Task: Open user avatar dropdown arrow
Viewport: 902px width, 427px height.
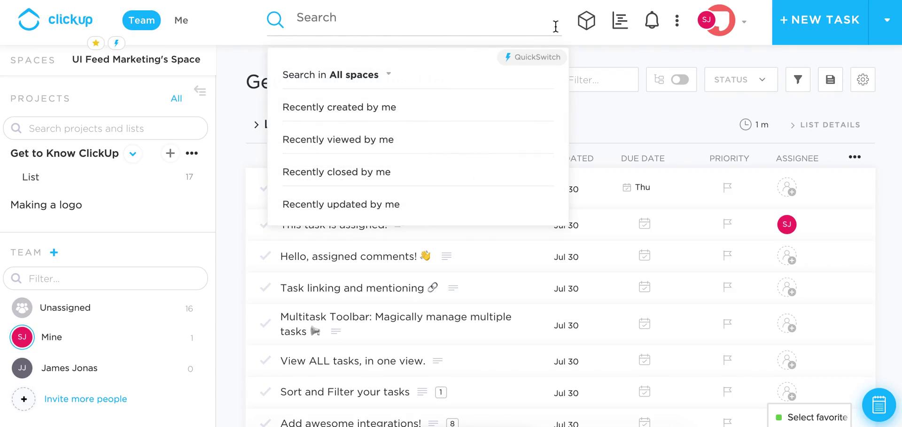Action: coord(744,22)
